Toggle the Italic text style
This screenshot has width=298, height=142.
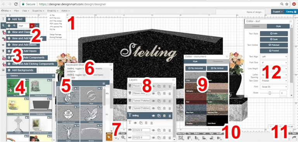(274, 33)
